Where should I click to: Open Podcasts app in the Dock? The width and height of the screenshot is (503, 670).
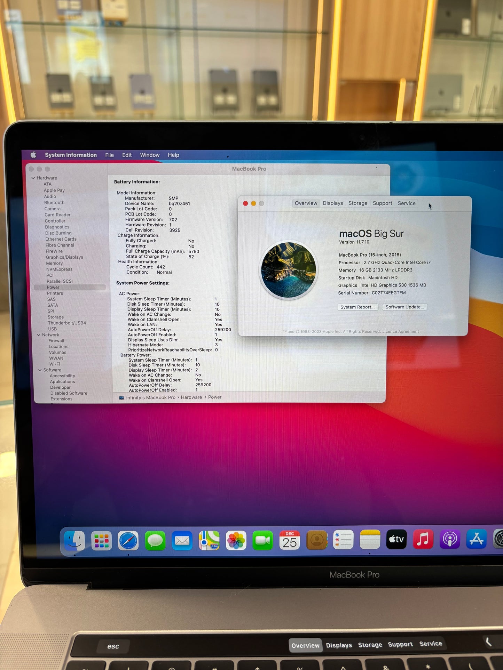click(450, 539)
